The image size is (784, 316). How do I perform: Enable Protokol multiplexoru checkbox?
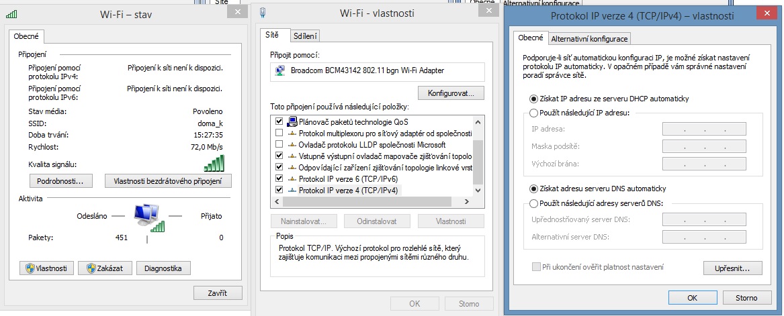[279, 134]
